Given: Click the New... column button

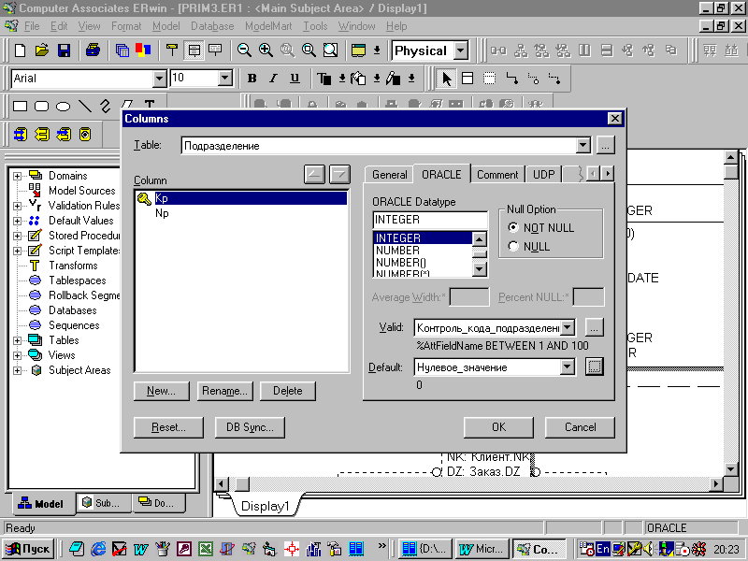Looking at the screenshot, I should [161, 391].
